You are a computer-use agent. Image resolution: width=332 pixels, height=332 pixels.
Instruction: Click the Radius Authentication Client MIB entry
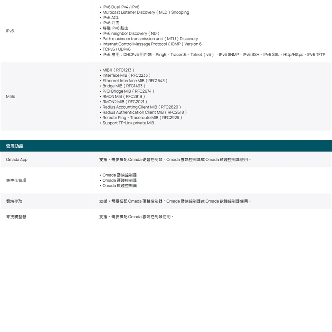pos(145,112)
